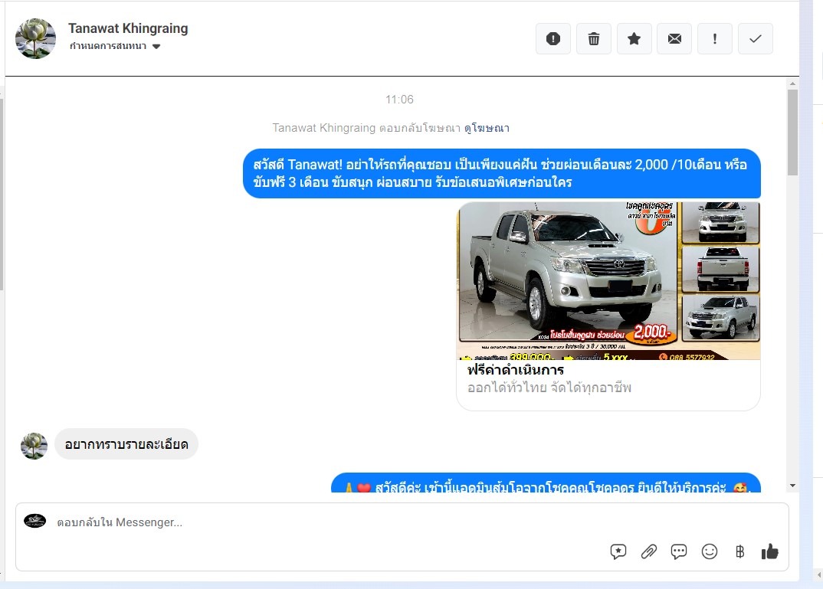Send a thumbs-up like

click(x=769, y=551)
